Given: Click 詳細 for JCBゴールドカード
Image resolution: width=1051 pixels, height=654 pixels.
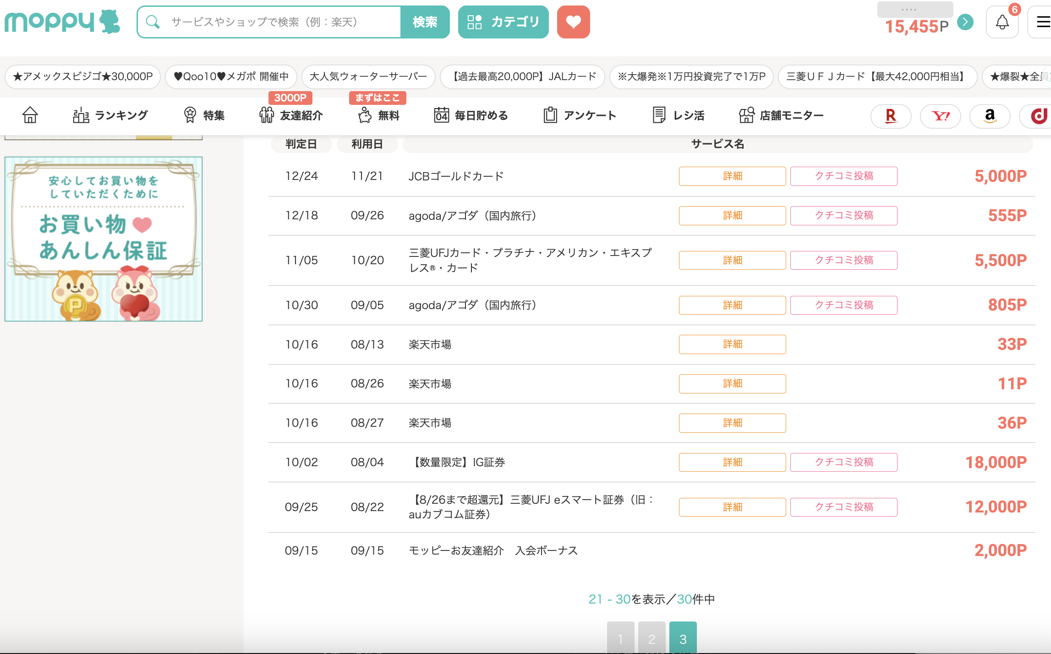Looking at the screenshot, I should point(732,176).
